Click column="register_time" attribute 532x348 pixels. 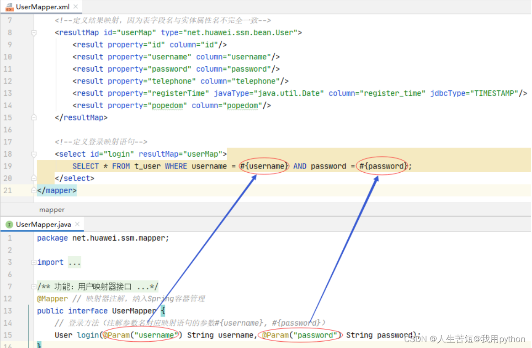tap(377, 93)
